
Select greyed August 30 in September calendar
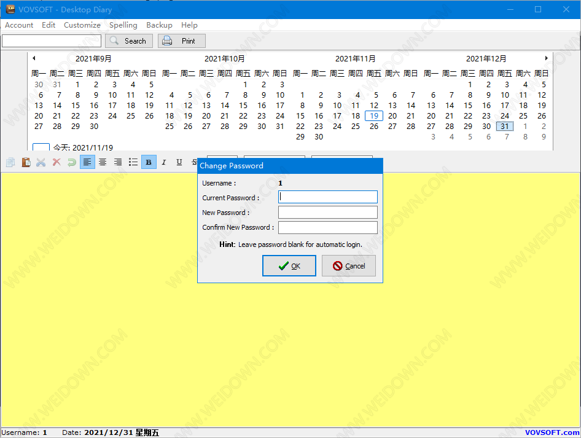[39, 85]
